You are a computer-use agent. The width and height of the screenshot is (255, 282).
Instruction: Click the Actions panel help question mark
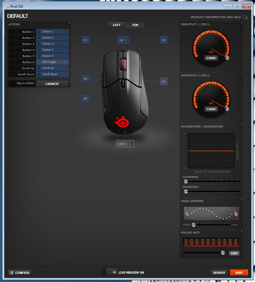point(69,23)
